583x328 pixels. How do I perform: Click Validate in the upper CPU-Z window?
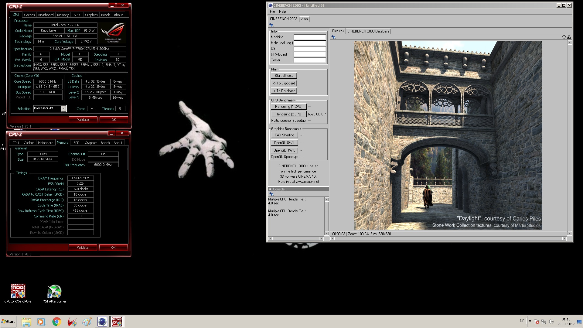[83, 120]
